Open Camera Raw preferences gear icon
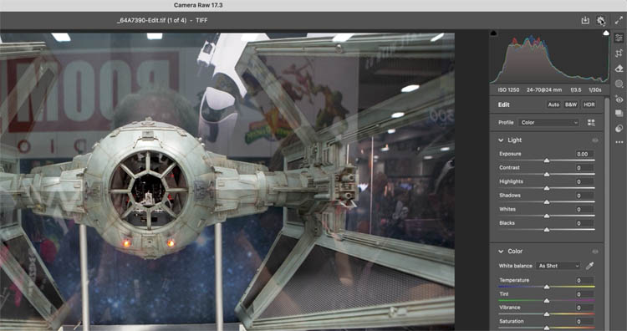Screen dimensions: 627x331 600,20
